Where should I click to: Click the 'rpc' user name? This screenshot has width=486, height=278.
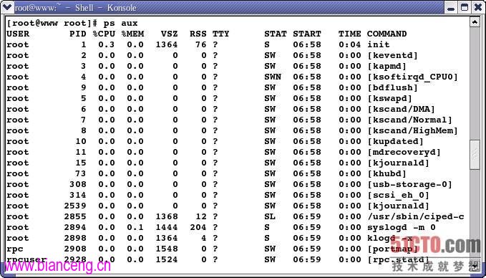click(x=15, y=249)
